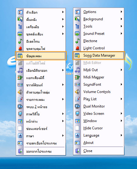Click the Hide Cursor dotted square icon
Screen dimensions: 137x169
coord(77,128)
